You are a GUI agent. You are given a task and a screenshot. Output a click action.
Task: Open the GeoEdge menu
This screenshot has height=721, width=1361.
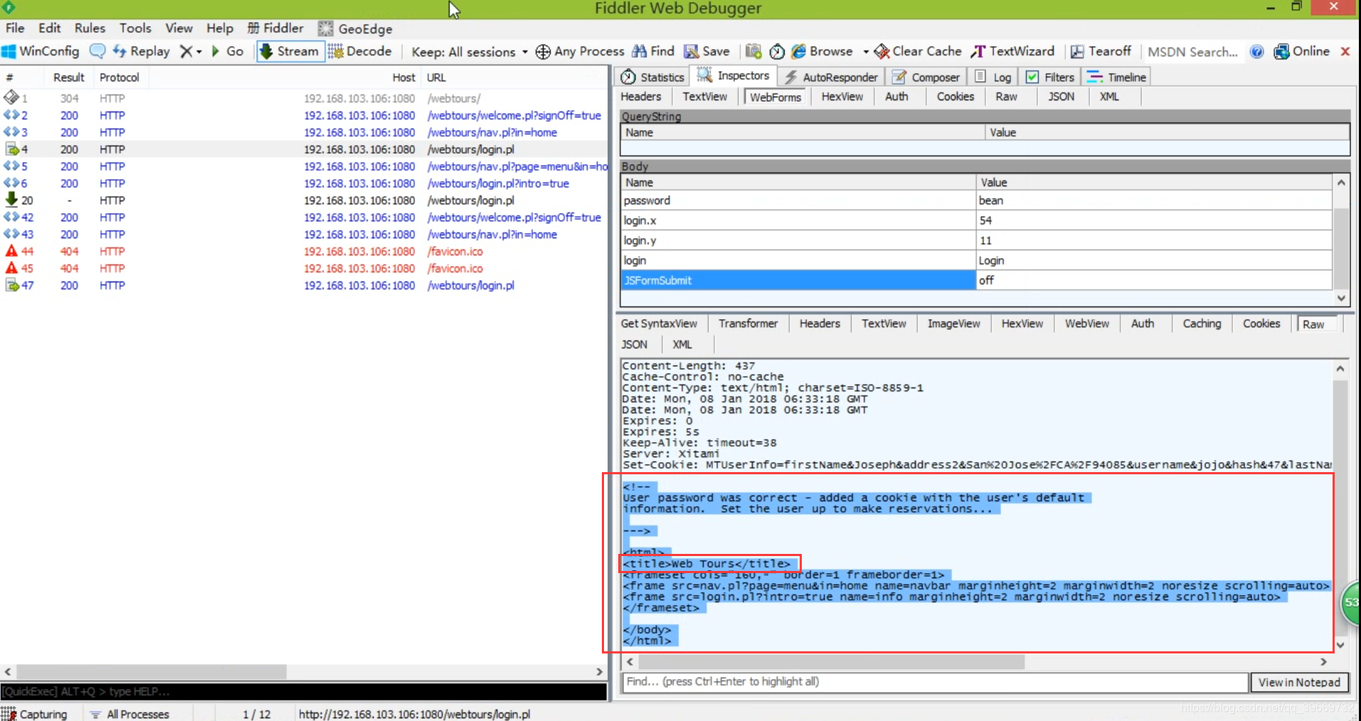(x=356, y=28)
